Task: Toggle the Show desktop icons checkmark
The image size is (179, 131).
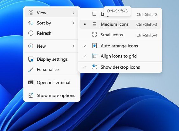Action: pyautogui.click(x=85, y=67)
